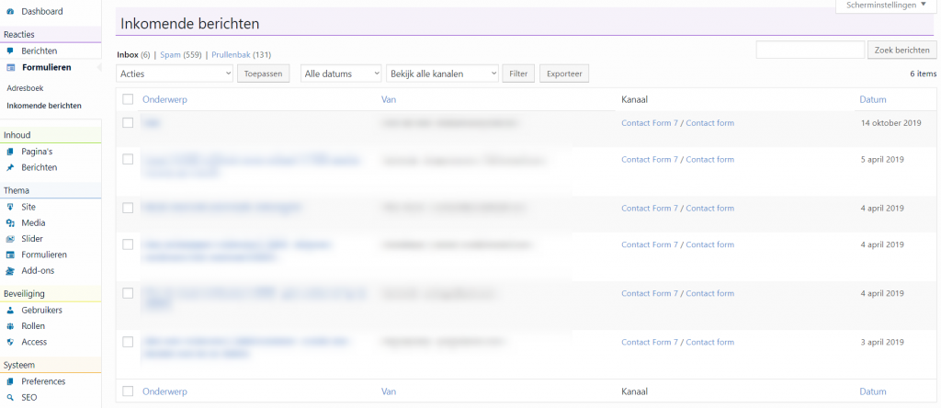
Task: Open the Bekijk alle kanalen dropdown
Action: click(442, 74)
